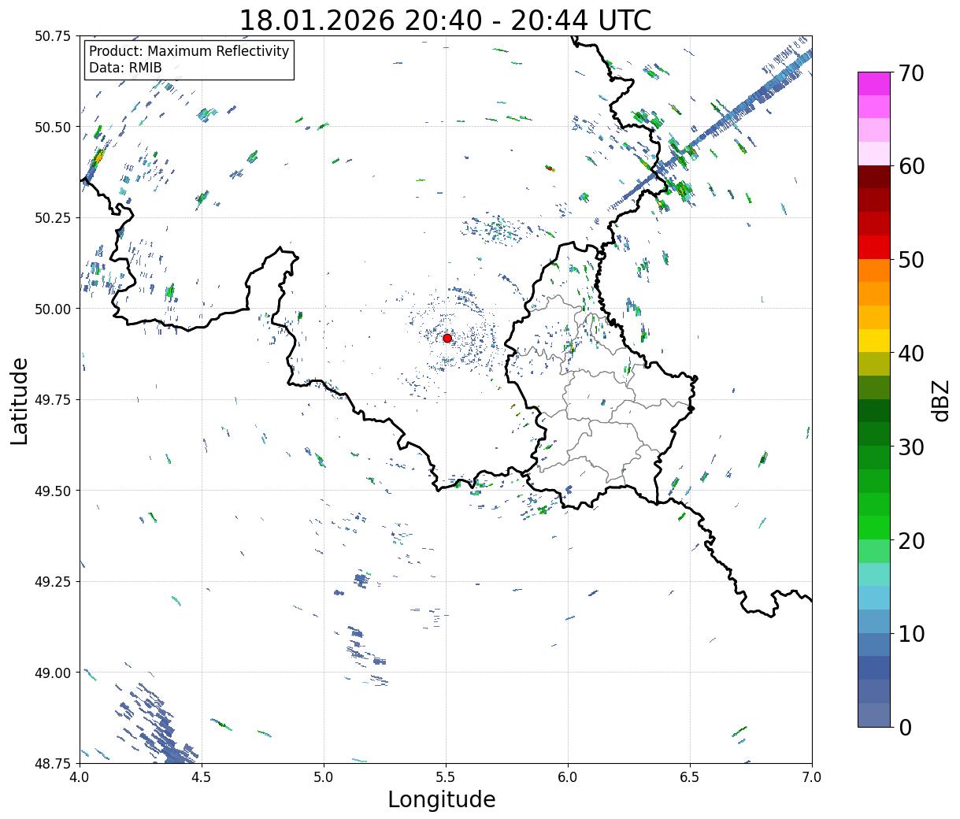Click the colorbar tick label 30
The width and height of the screenshot is (960, 819).
[910, 447]
